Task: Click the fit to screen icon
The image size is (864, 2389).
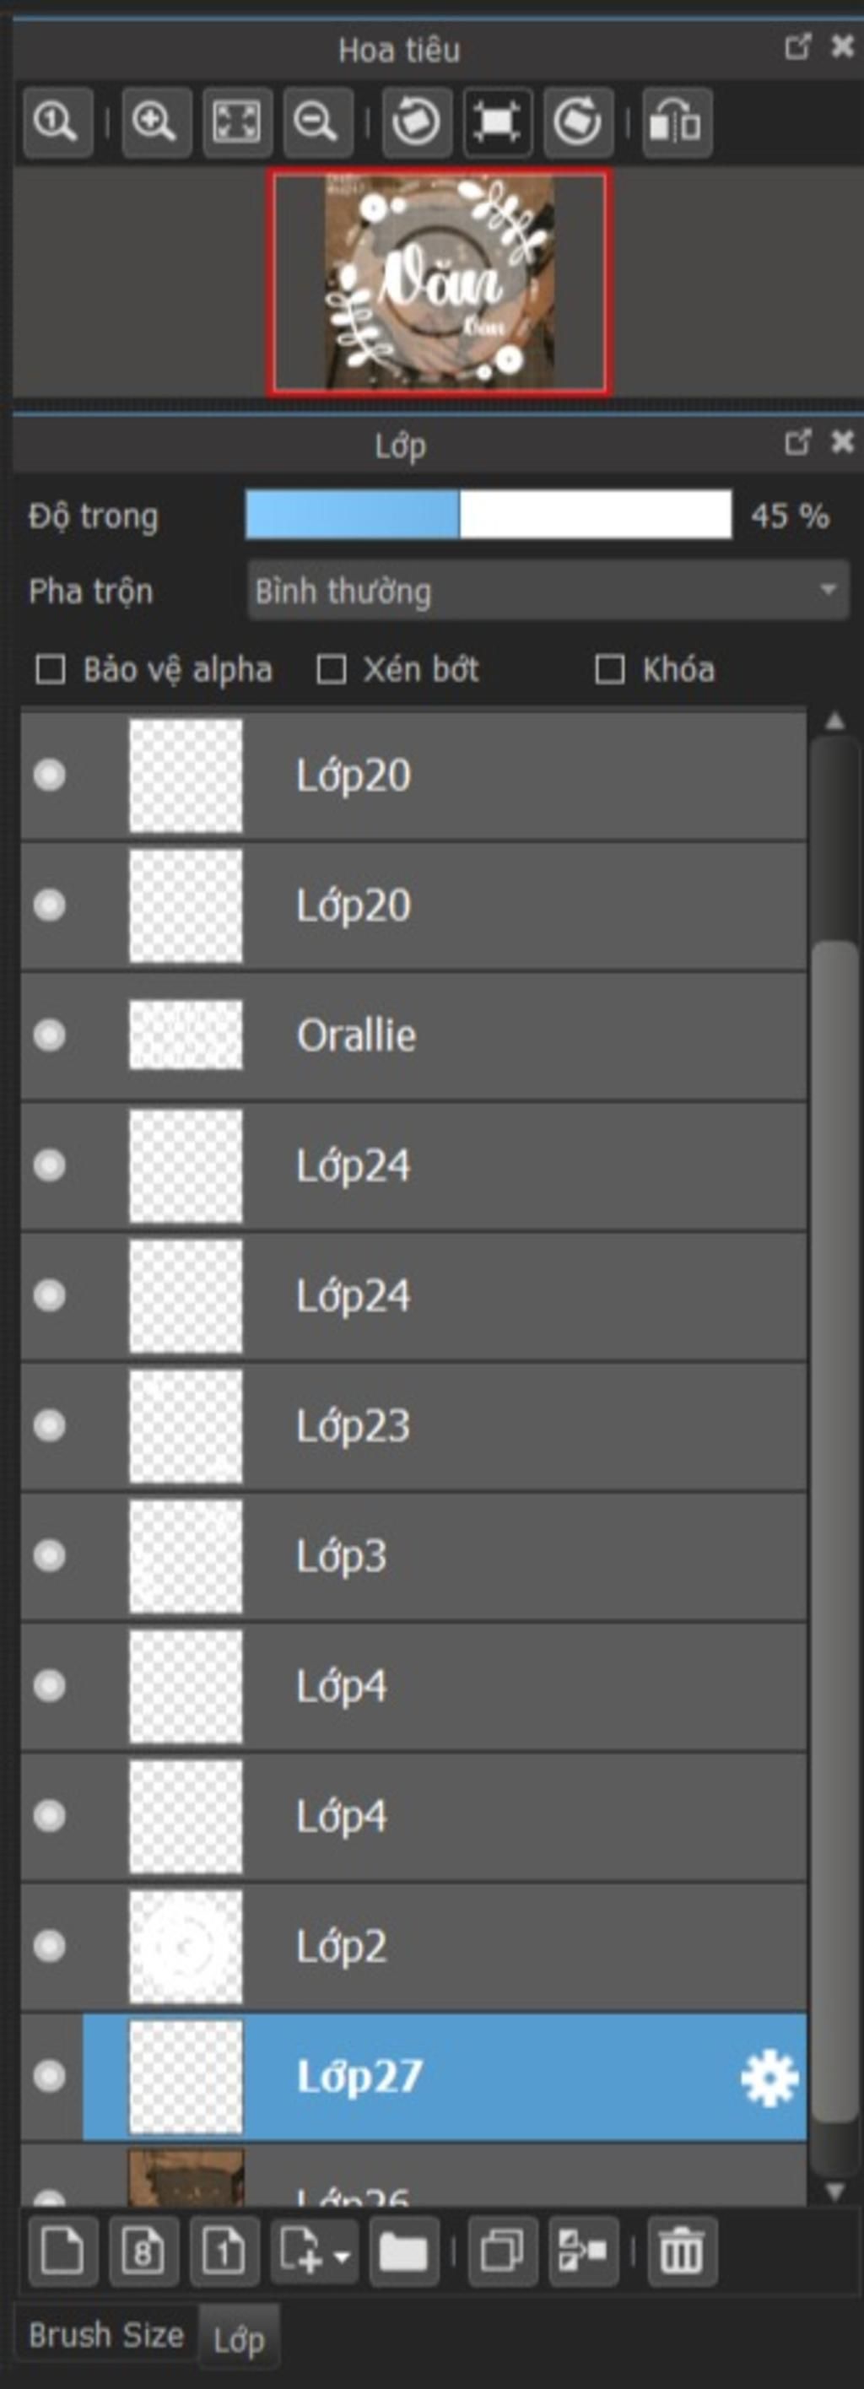Action: [236, 122]
